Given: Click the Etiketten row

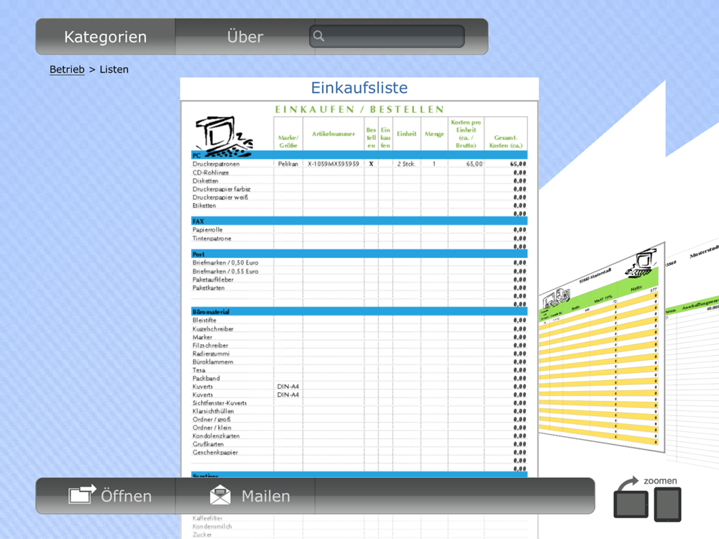Looking at the screenshot, I should (359, 206).
